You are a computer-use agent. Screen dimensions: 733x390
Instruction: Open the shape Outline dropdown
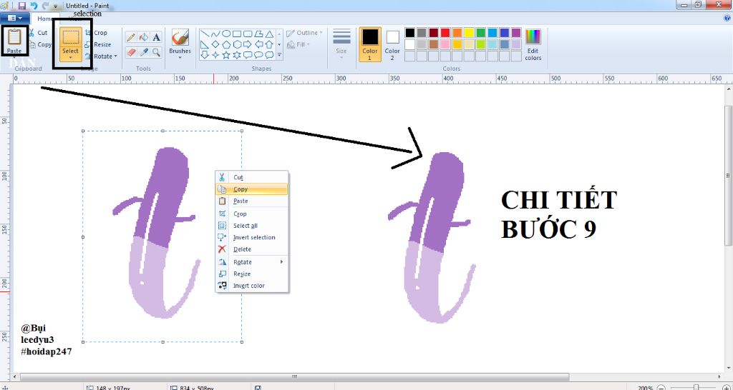pos(305,33)
